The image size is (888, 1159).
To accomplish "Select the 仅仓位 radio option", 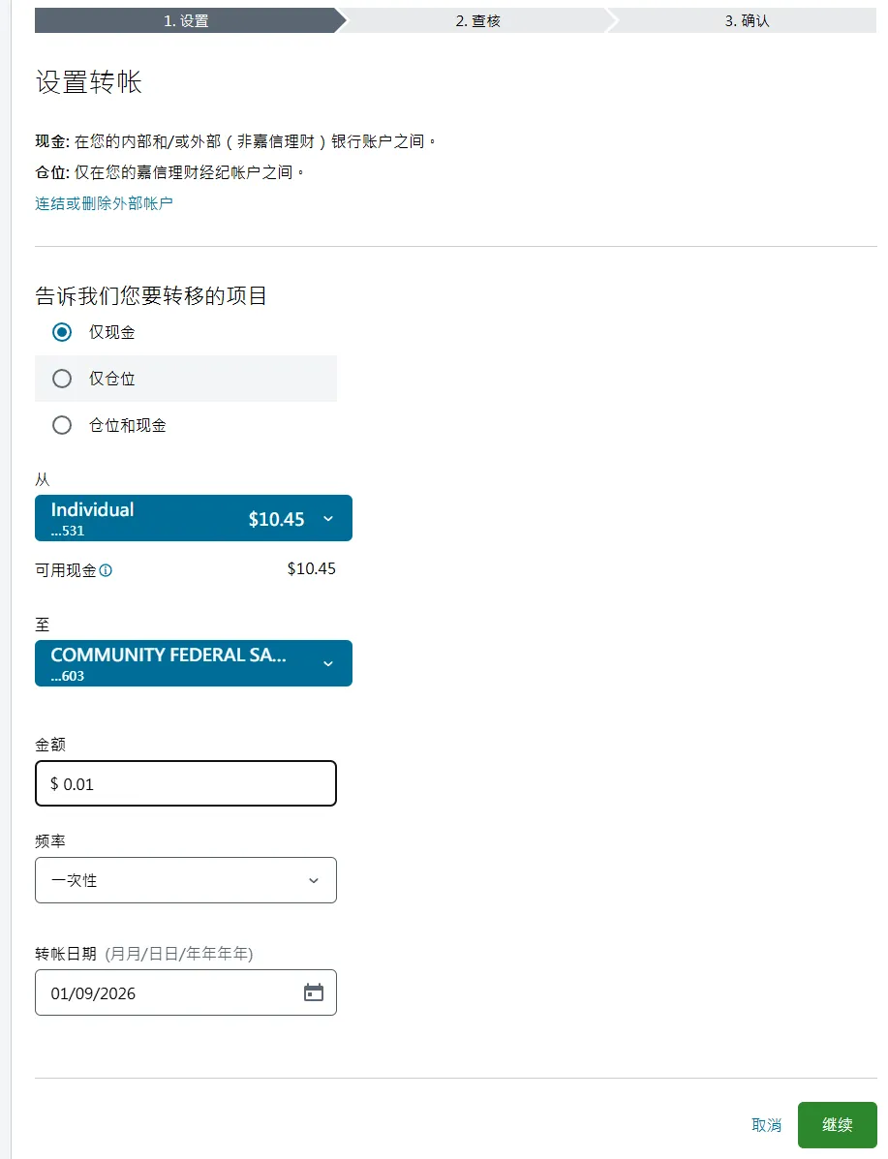I will pyautogui.click(x=62, y=379).
